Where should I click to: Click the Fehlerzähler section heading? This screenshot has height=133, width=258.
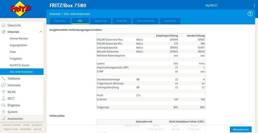click(x=57, y=116)
